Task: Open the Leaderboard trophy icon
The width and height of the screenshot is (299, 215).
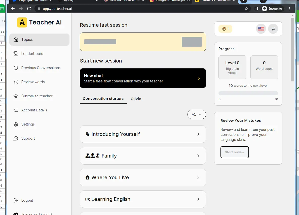Action: pos(16,54)
